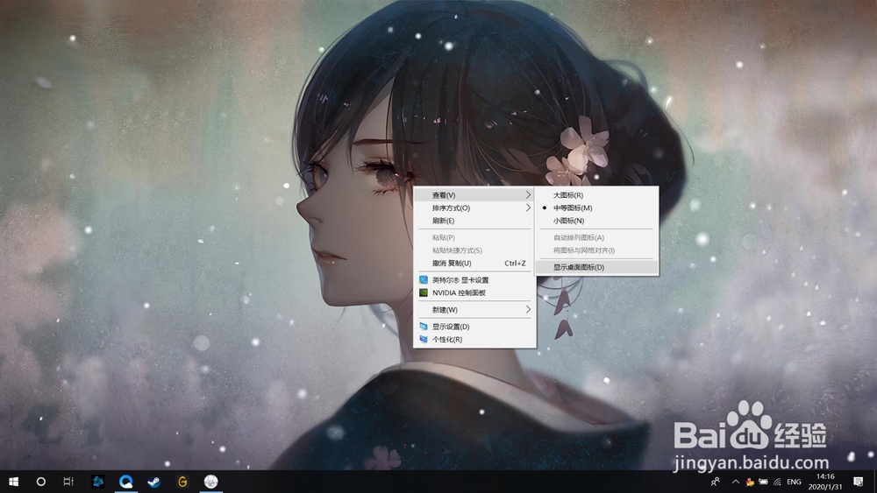Open Personalize (个性化)
The width and height of the screenshot is (877, 493).
click(474, 340)
